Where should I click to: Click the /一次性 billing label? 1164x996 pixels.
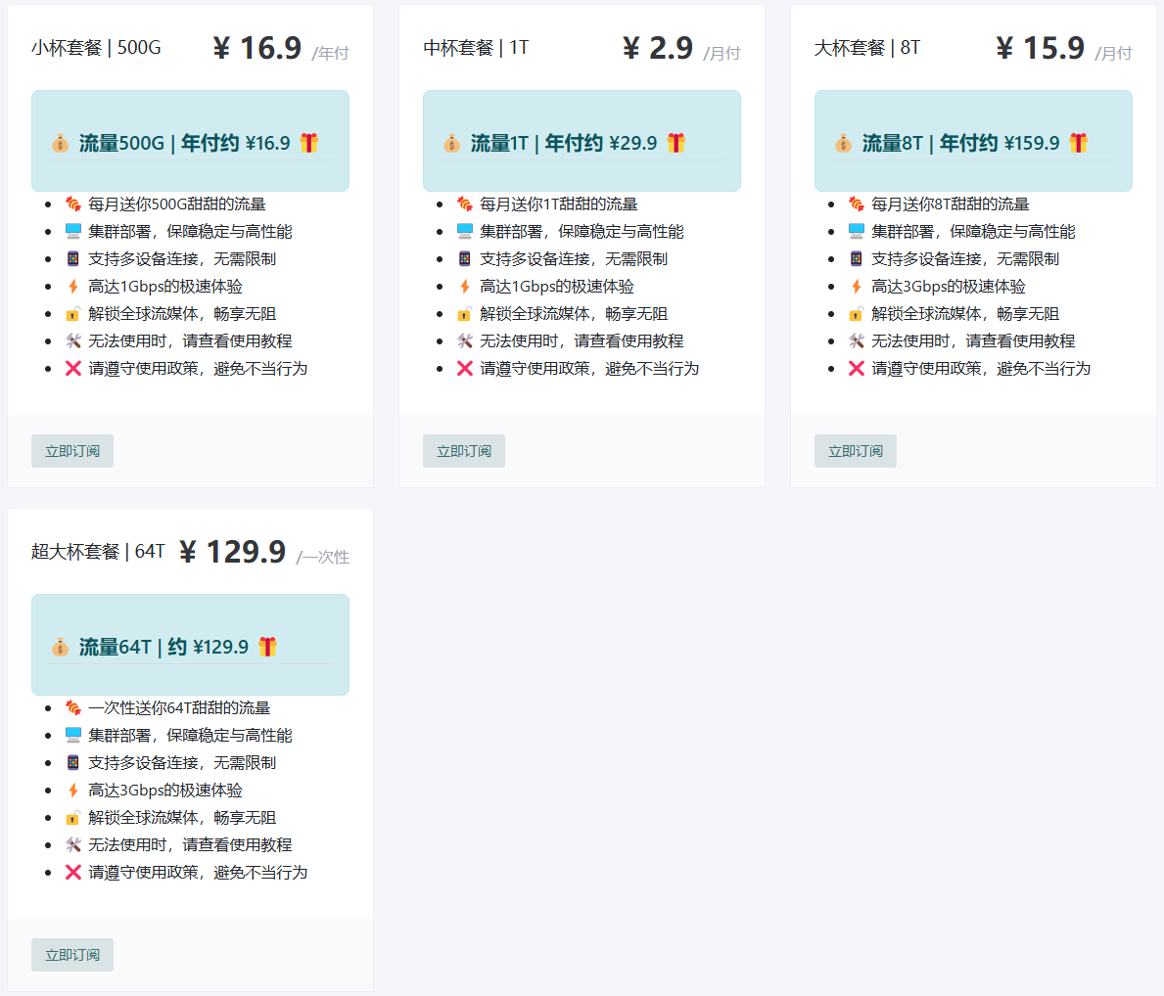[323, 558]
